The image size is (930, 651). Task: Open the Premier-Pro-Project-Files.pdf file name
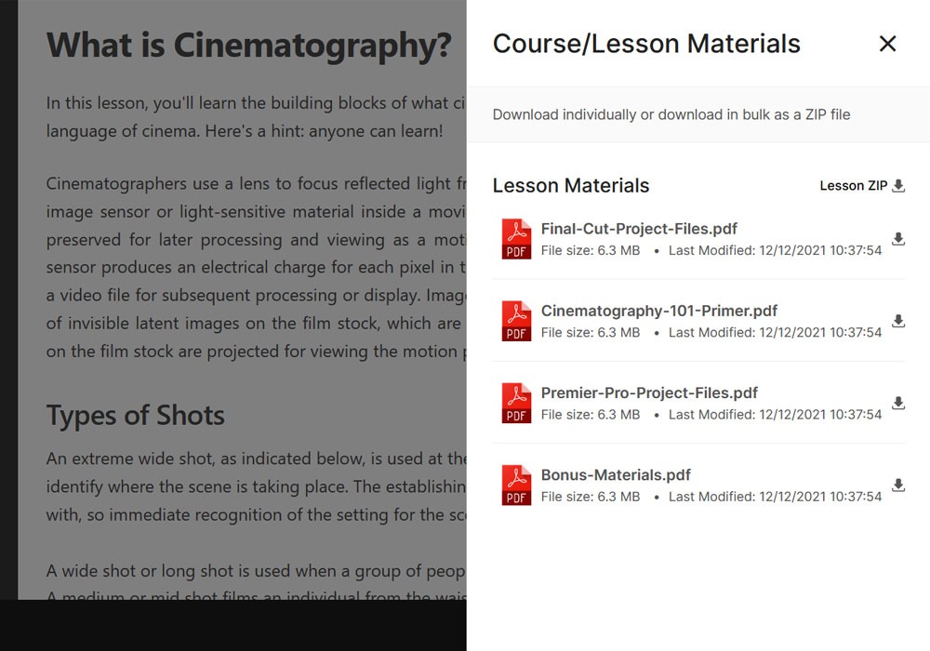pyautogui.click(x=649, y=392)
